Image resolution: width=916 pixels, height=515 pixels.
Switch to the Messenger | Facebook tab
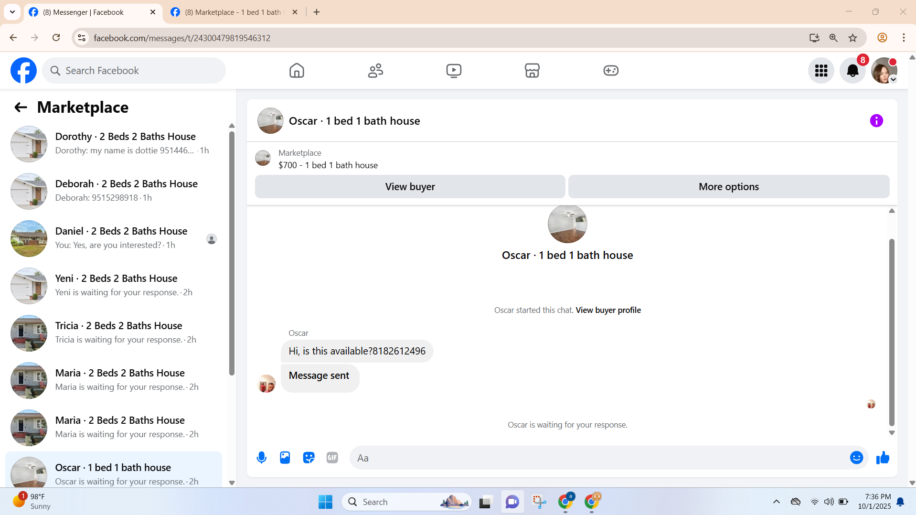tap(93, 12)
